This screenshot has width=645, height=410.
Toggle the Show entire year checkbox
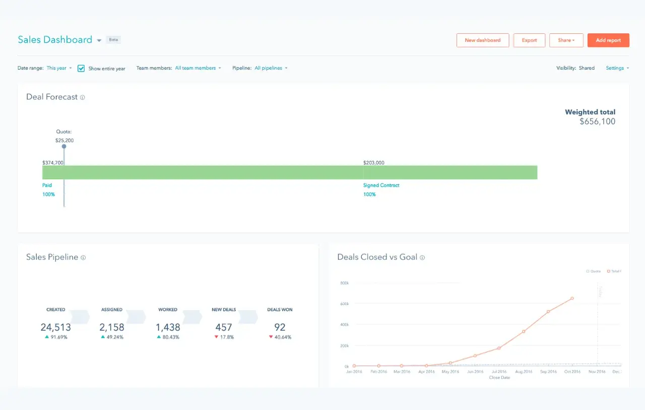81,69
